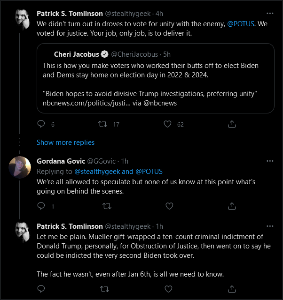The height and width of the screenshot is (300, 283).
Task: Open more options on Gordana Govic's tweet
Action: click(270, 161)
